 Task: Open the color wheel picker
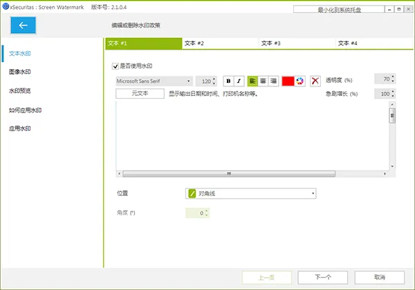tap(300, 81)
